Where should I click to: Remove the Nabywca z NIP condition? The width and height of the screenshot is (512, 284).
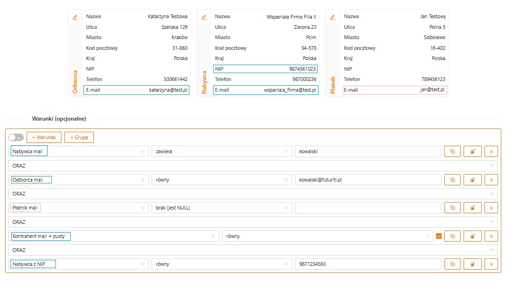(x=491, y=264)
